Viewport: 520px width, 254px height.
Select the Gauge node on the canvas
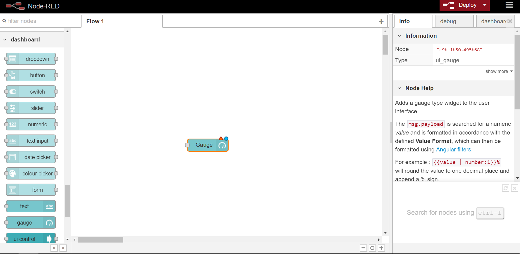pyautogui.click(x=208, y=145)
